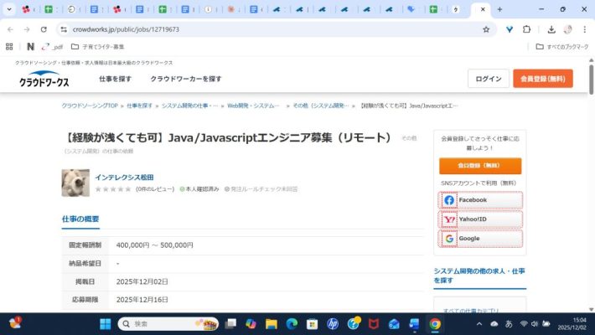Viewport: 595px width, 335px height.
Task: Select the deadline 2025年12月16日 text
Action: click(142, 300)
